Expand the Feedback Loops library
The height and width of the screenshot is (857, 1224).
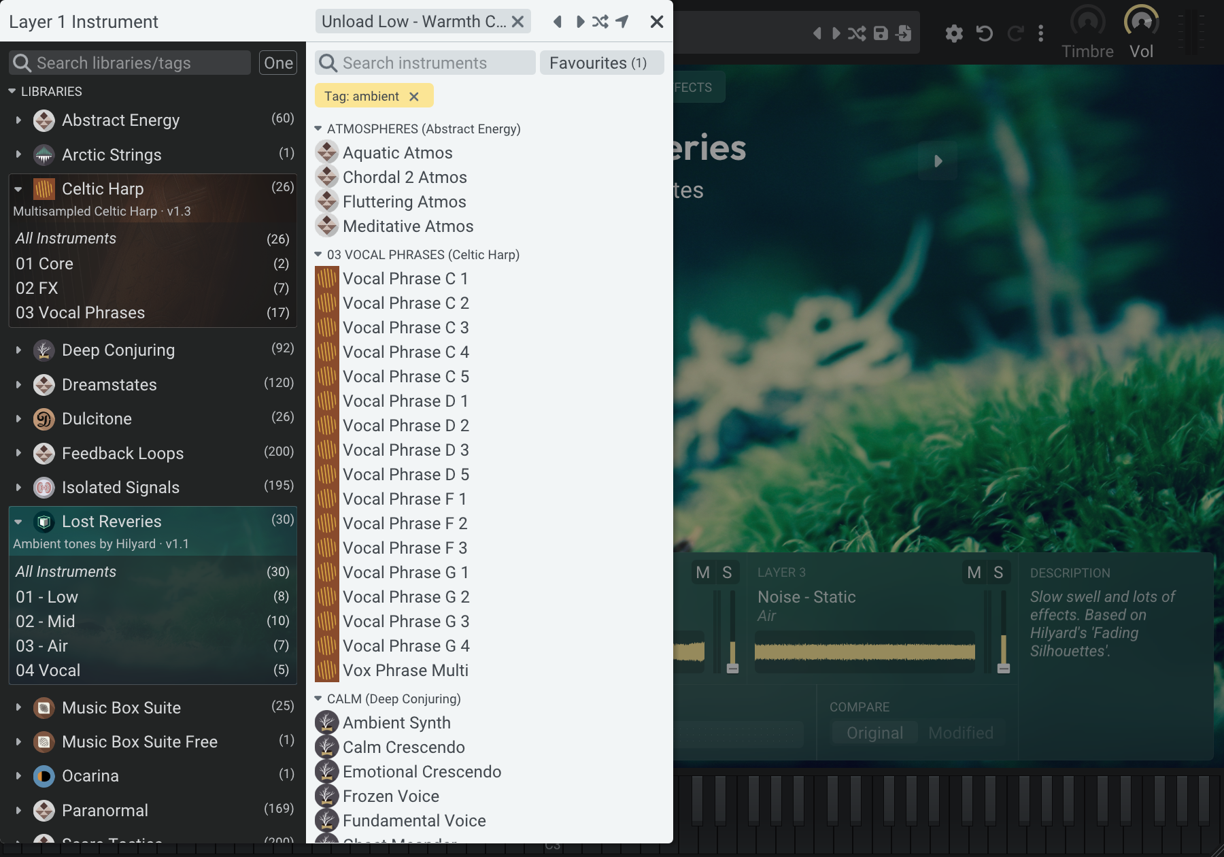18,454
